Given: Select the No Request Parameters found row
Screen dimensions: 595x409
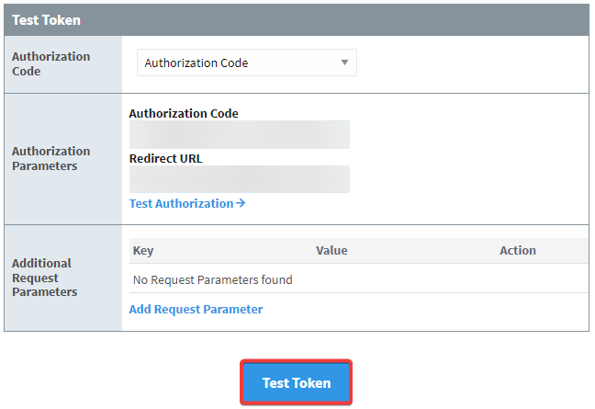Looking at the screenshot, I should tap(358, 280).
